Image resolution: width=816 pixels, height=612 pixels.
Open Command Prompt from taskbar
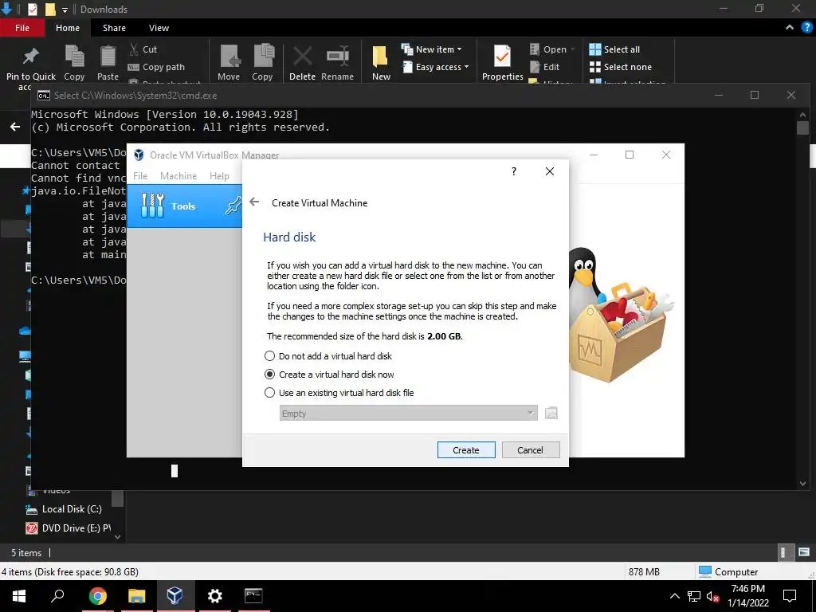pyautogui.click(x=253, y=596)
